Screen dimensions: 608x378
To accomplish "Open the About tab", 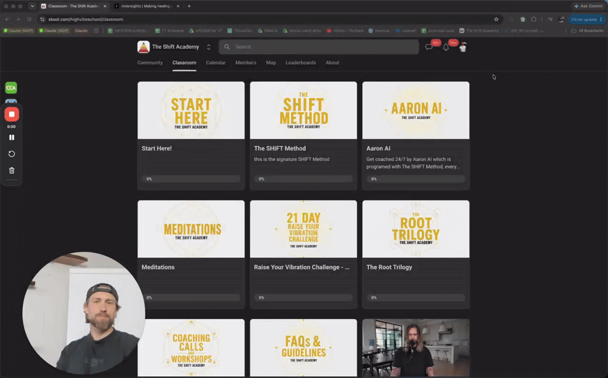I will (x=332, y=62).
